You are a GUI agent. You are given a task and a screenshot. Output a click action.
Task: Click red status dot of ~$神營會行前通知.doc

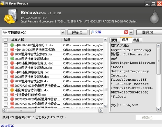coord(12,95)
